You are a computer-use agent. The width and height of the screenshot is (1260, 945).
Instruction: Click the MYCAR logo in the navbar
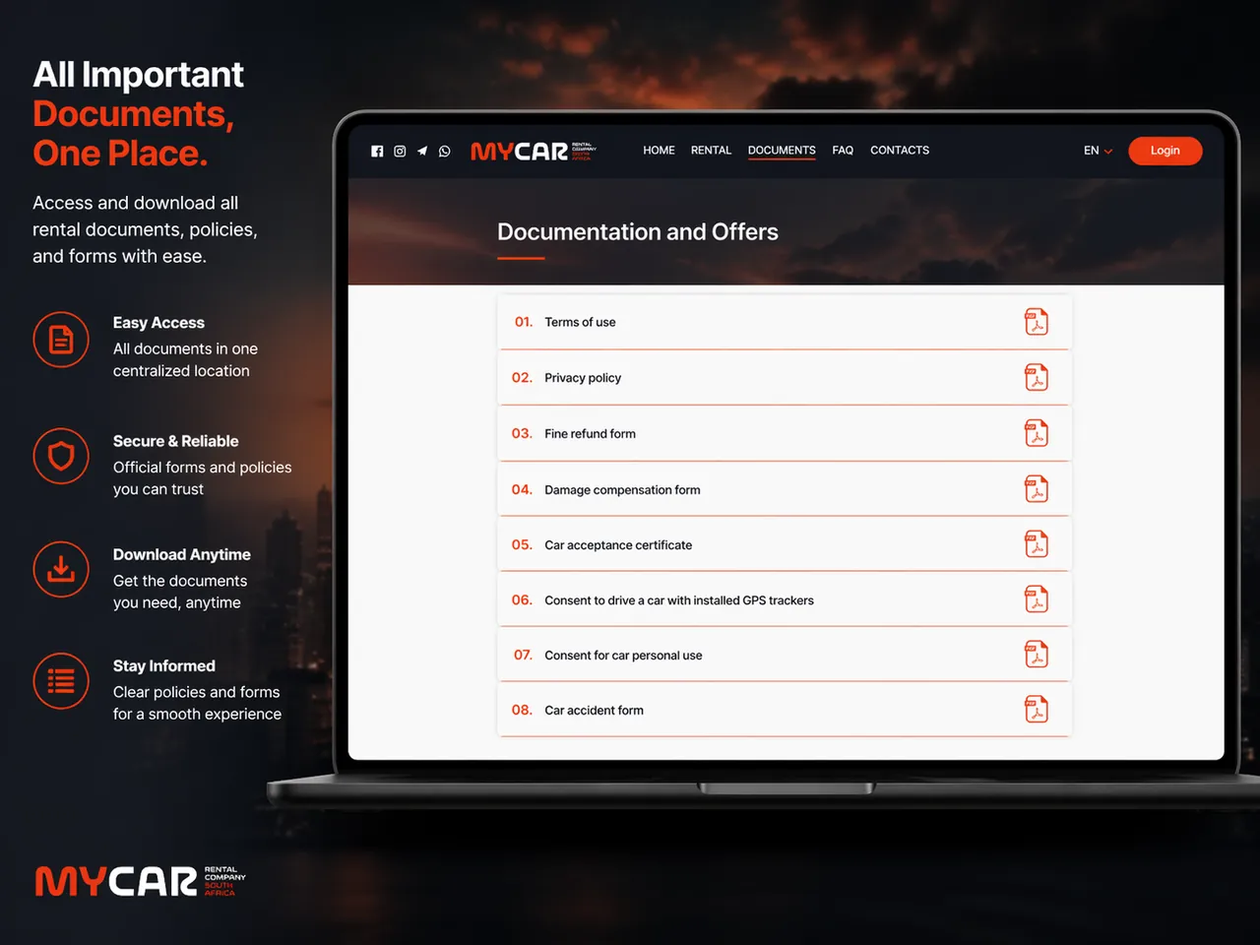tap(534, 151)
